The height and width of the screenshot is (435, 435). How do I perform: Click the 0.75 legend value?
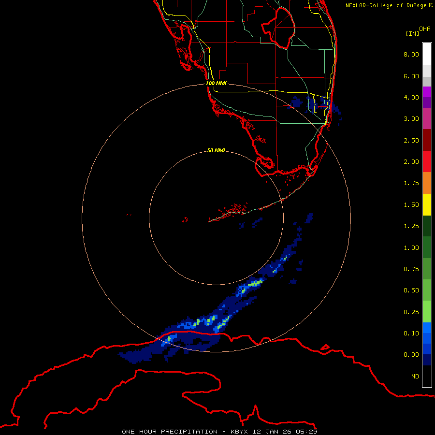coord(411,269)
